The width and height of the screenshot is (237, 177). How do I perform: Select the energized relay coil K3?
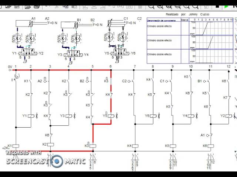pyautogui.click(x=93, y=146)
